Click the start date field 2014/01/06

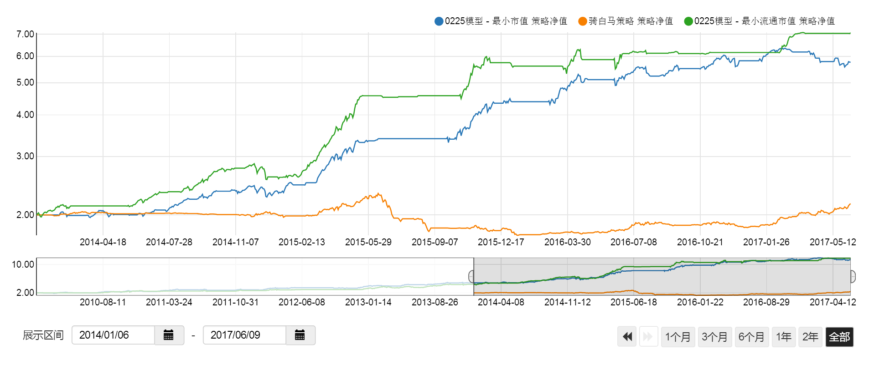coord(114,335)
